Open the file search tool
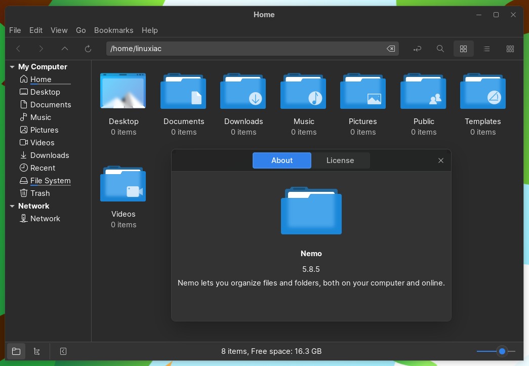Image resolution: width=529 pixels, height=366 pixels. (x=440, y=49)
